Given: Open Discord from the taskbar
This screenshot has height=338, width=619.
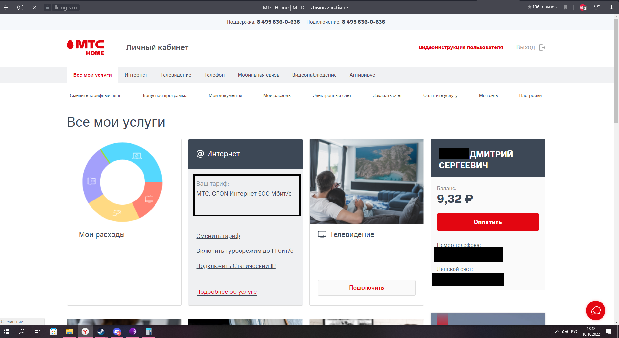Looking at the screenshot, I should (117, 332).
